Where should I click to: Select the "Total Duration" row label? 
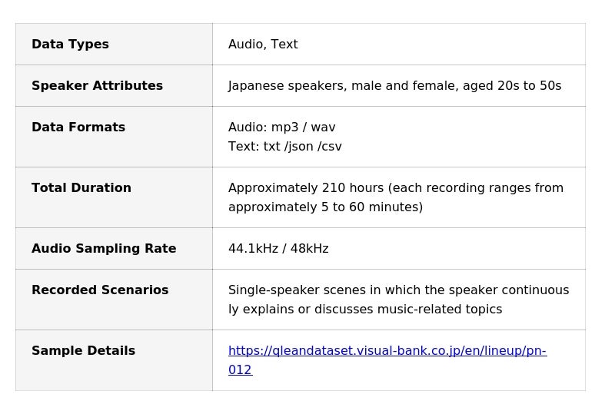click(81, 188)
